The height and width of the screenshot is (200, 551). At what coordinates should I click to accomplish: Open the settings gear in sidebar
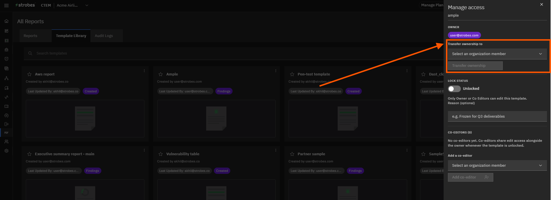click(x=6, y=151)
